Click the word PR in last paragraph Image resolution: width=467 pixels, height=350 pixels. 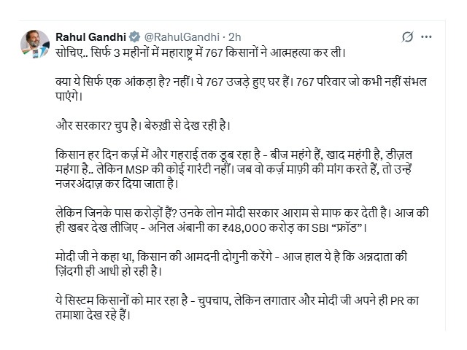tap(397, 301)
